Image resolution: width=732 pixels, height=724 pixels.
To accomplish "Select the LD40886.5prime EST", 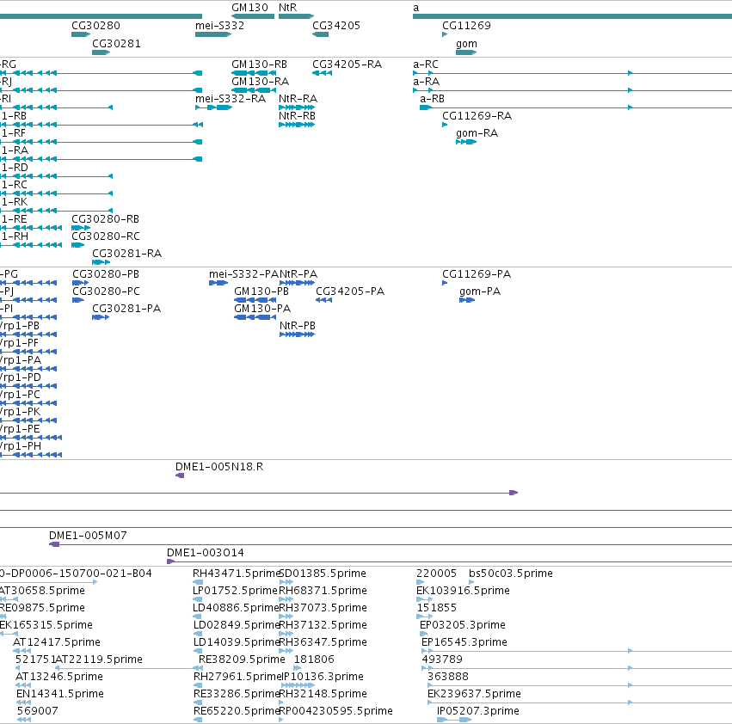I will [x=198, y=617].
